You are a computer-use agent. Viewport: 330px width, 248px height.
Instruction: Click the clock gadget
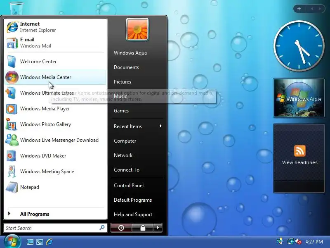click(299, 45)
